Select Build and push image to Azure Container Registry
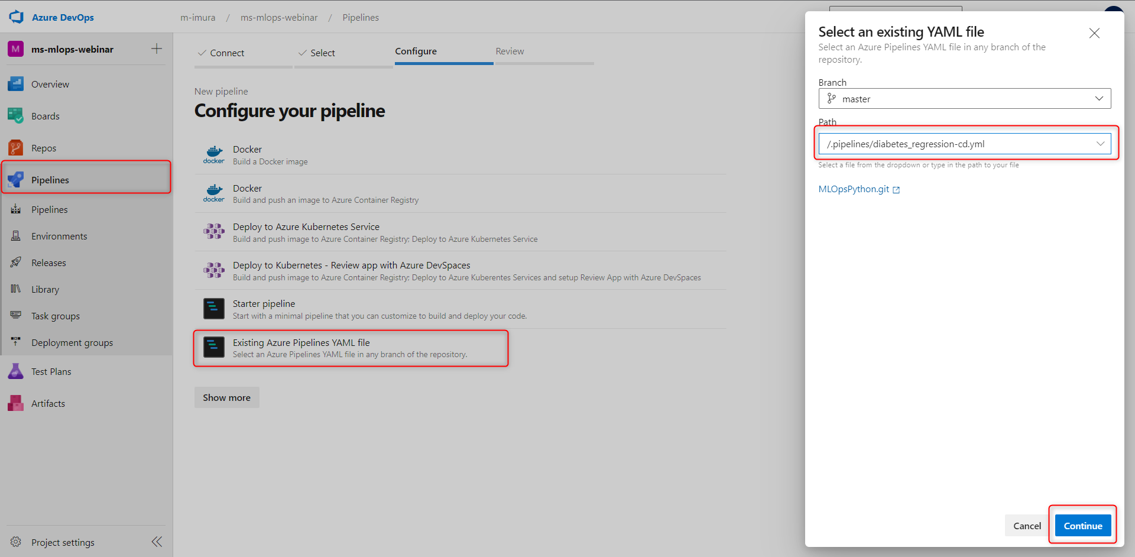This screenshot has width=1135, height=557. [461, 193]
